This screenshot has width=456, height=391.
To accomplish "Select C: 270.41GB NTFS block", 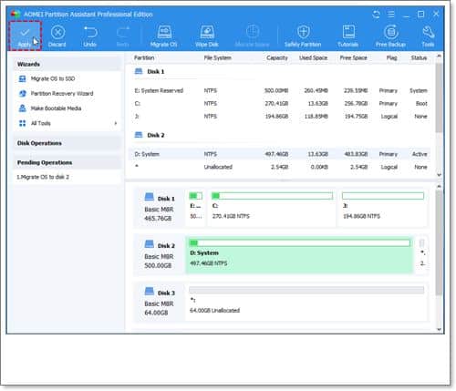I will click(x=272, y=208).
